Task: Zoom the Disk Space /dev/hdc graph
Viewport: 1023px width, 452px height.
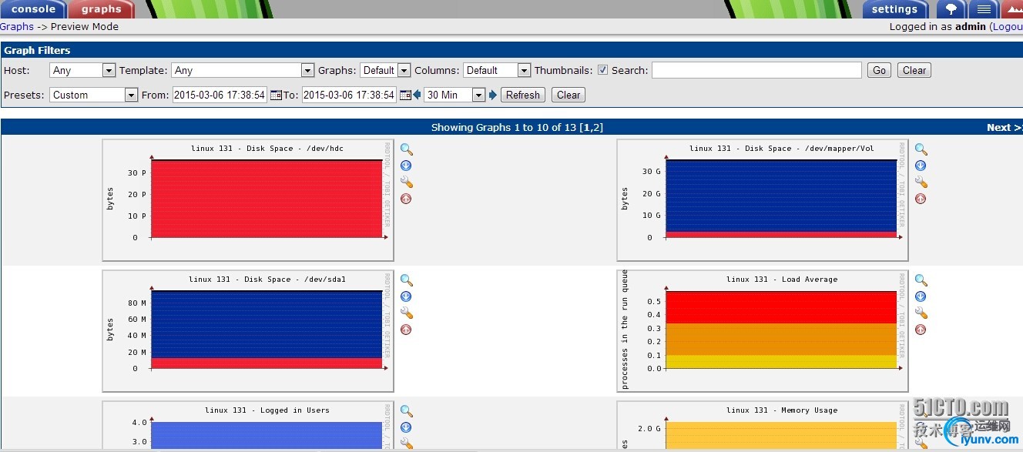Action: tap(406, 150)
